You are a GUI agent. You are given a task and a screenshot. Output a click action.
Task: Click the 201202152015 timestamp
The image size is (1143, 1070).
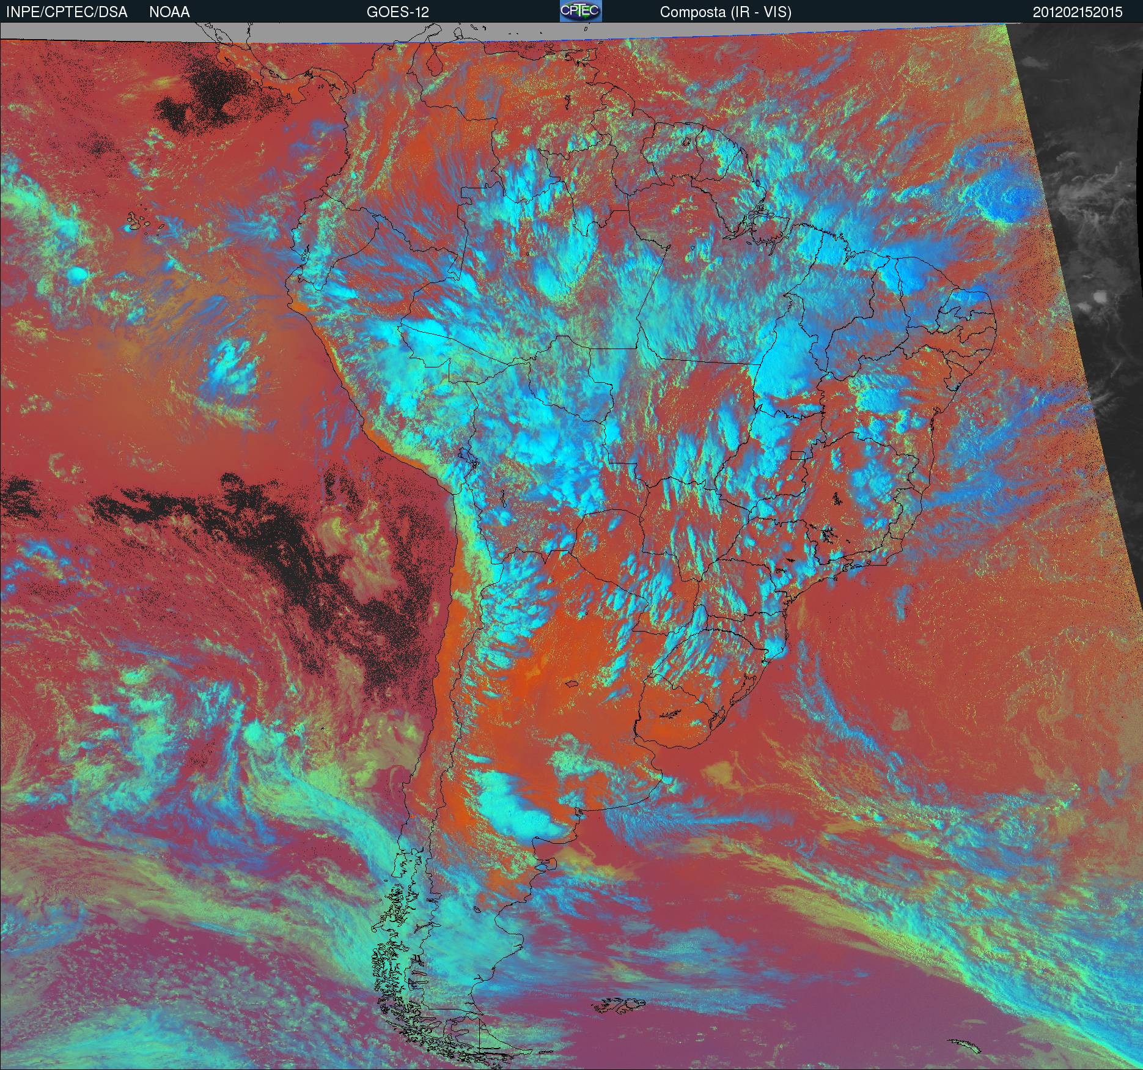pyautogui.click(x=1078, y=12)
